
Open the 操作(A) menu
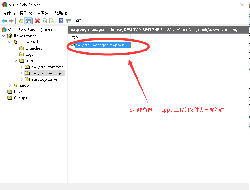(26, 13)
